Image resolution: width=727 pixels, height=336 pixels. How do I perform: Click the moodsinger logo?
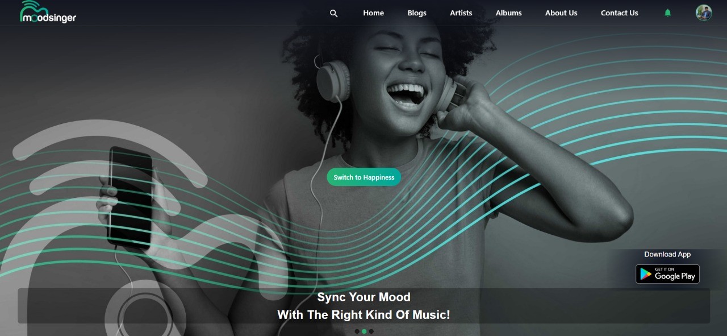[48, 11]
